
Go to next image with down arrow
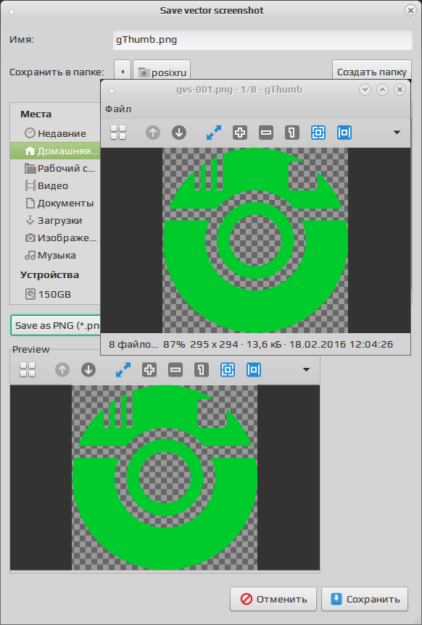(x=179, y=133)
